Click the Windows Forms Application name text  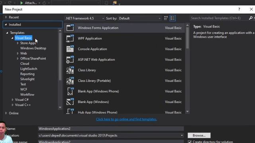(x=98, y=28)
